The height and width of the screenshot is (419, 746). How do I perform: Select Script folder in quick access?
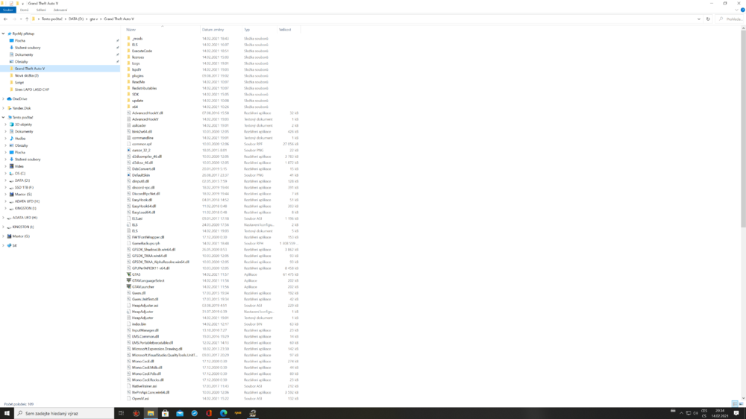click(x=19, y=83)
